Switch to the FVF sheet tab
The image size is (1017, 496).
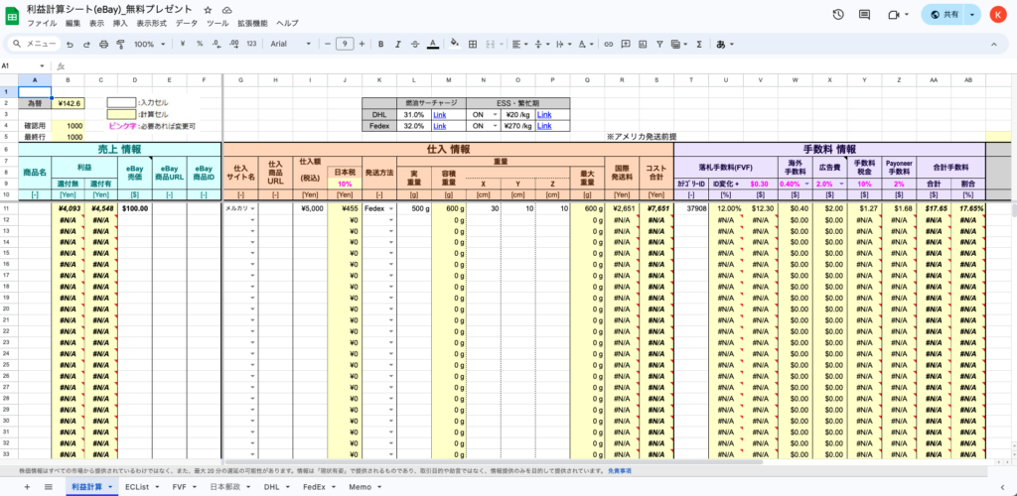click(x=185, y=486)
